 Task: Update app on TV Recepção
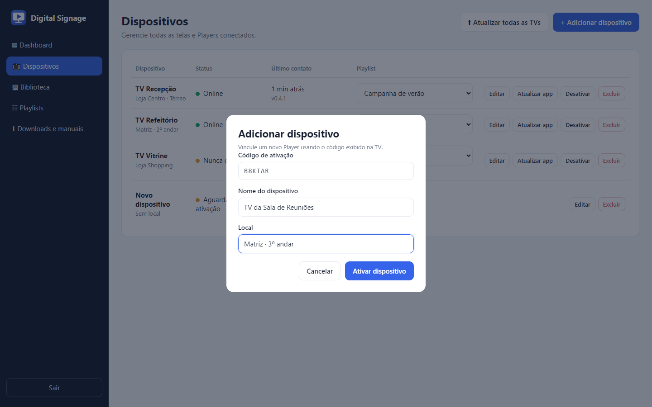click(535, 94)
